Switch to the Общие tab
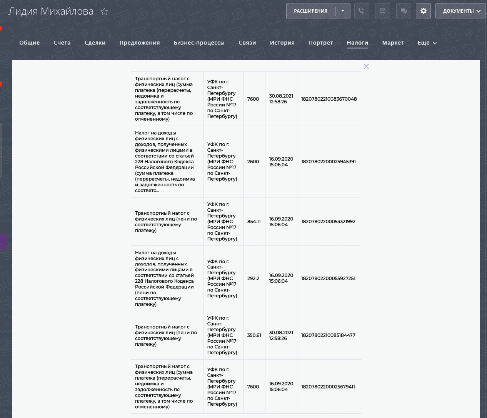The width and height of the screenshot is (487, 418). pos(30,43)
